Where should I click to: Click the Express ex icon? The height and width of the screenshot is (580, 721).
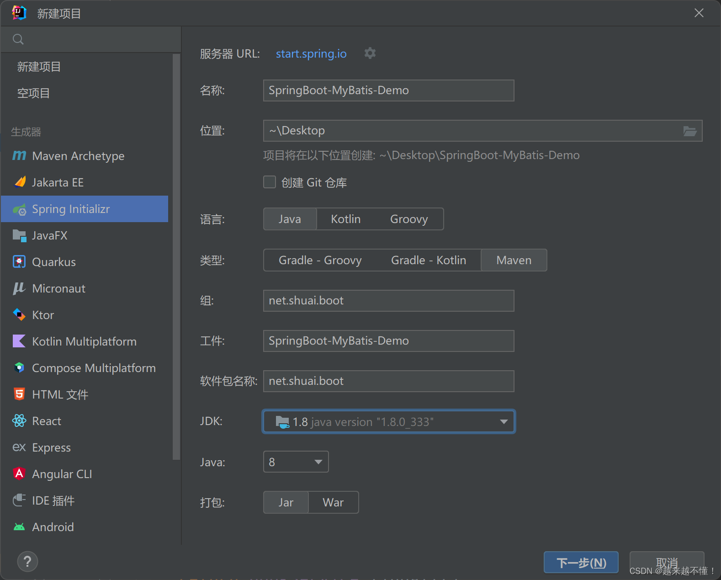click(19, 447)
